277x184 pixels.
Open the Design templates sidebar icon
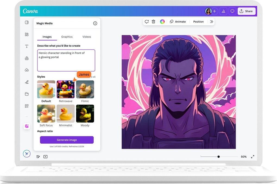click(27, 22)
